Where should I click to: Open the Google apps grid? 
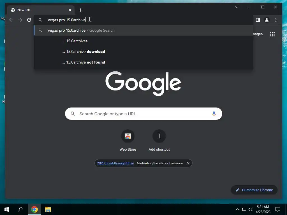(272, 34)
